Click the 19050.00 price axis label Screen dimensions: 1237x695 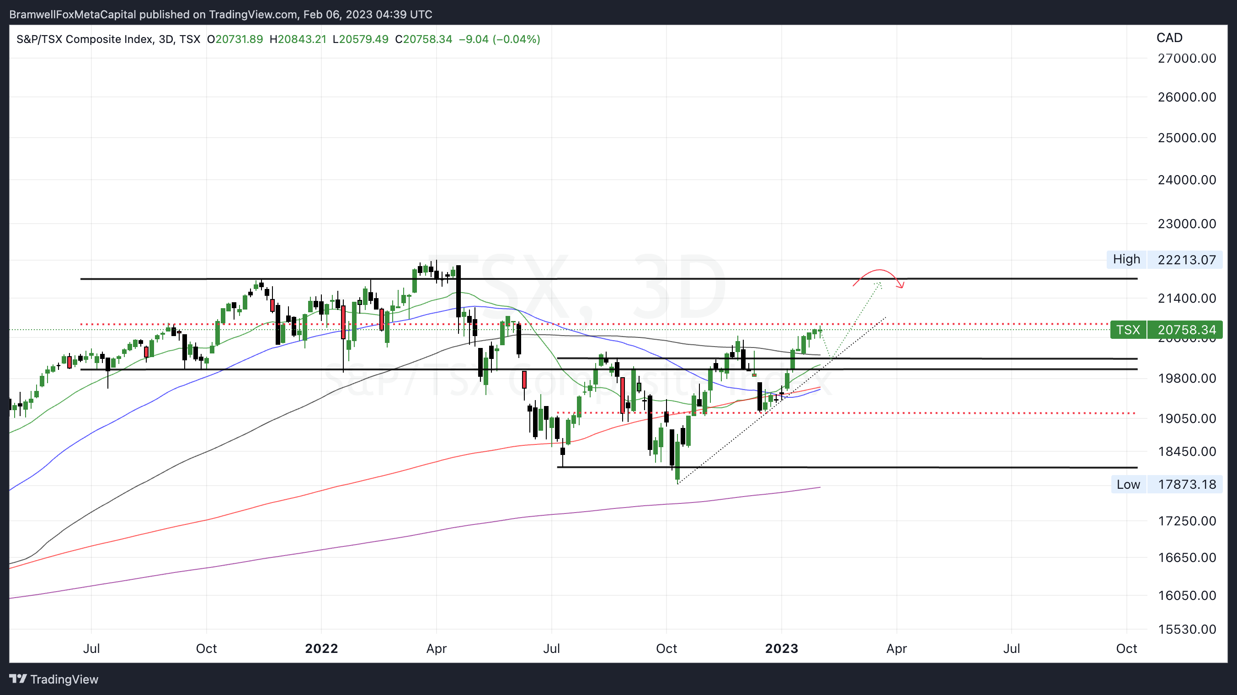coord(1187,418)
